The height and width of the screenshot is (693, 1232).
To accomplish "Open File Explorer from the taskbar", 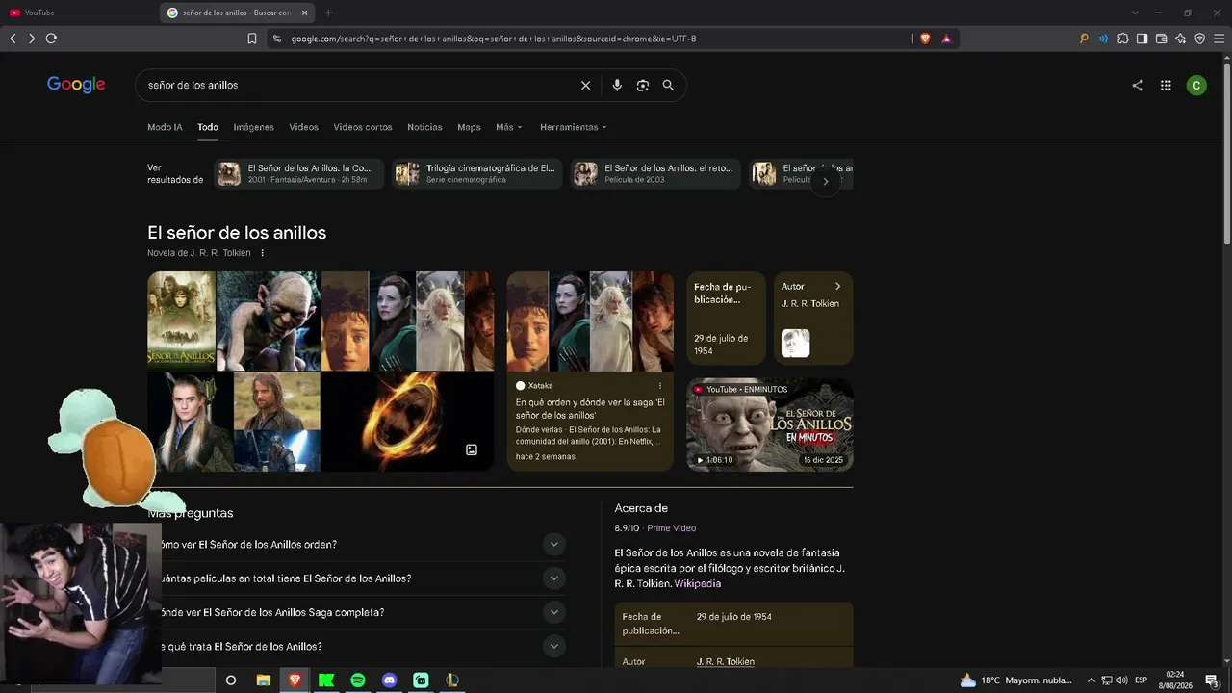I will (x=263, y=680).
